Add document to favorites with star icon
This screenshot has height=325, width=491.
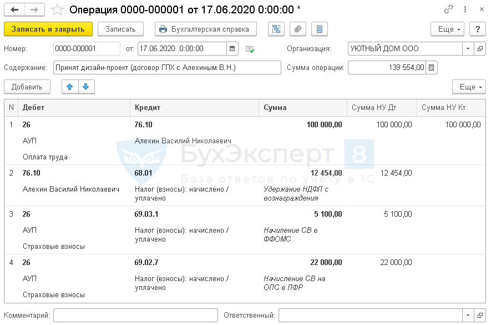click(57, 10)
